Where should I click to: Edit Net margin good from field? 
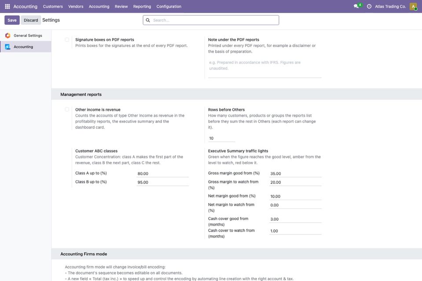click(x=295, y=196)
